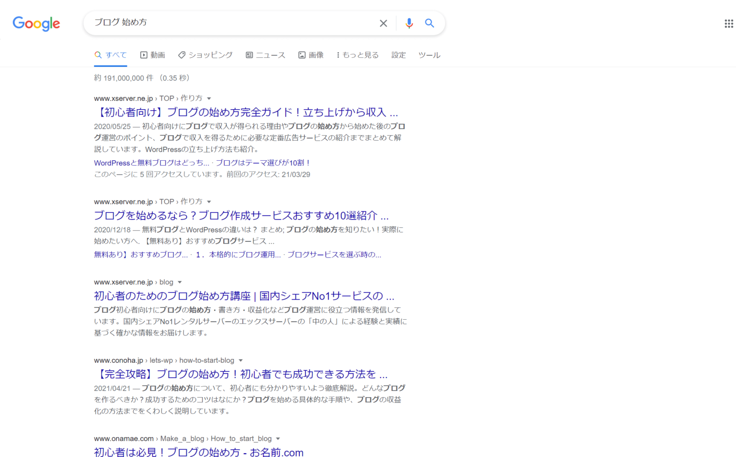Open result 【初心者向け】ブログの始め方完全ガイド
Viewport: 736px width, 457px height.
pyautogui.click(x=246, y=112)
